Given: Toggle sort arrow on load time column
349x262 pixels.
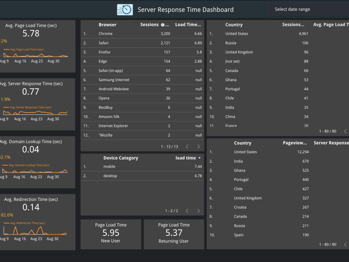Looking at the screenshot, I should [x=199, y=158].
